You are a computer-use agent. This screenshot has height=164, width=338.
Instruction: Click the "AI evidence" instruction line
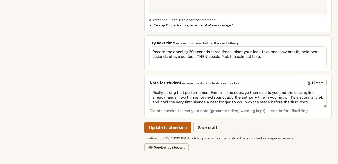pos(182,20)
